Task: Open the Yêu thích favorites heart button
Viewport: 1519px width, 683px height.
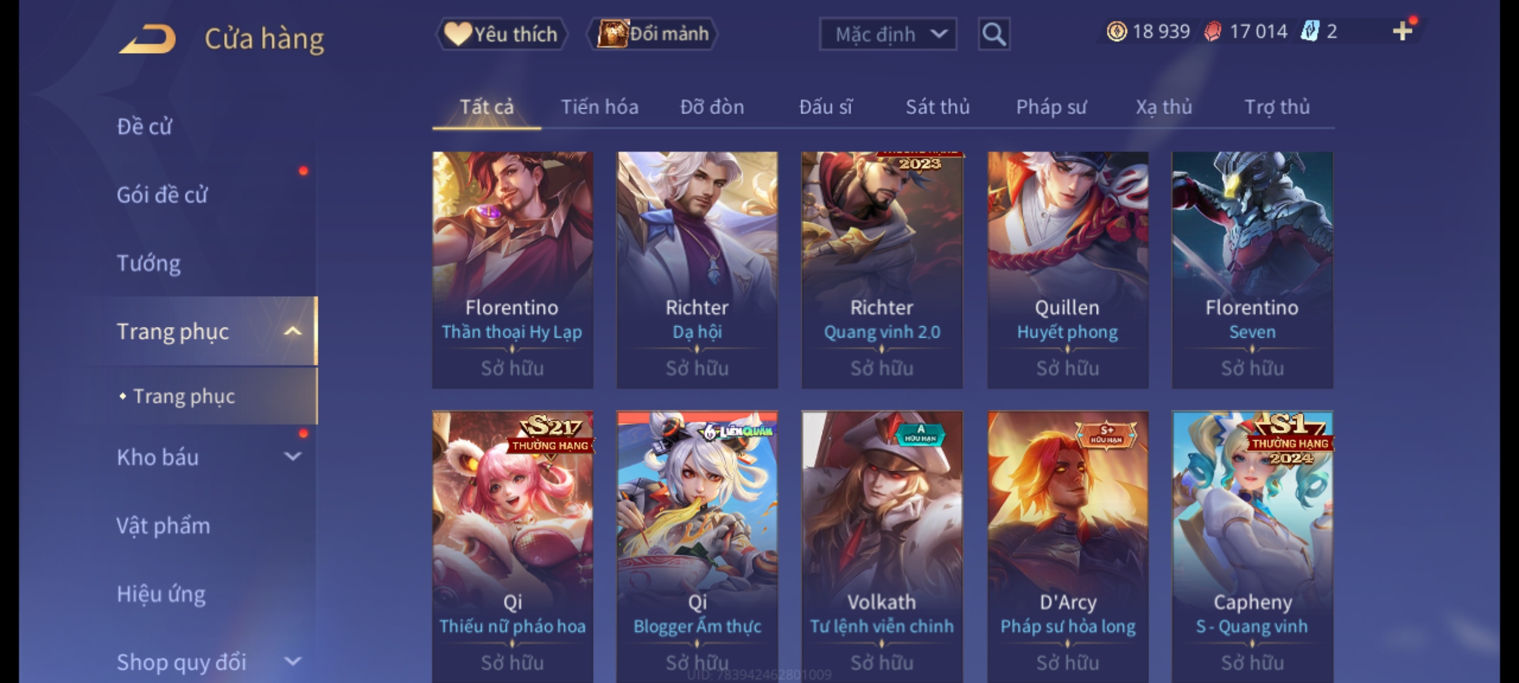Action: [x=501, y=34]
